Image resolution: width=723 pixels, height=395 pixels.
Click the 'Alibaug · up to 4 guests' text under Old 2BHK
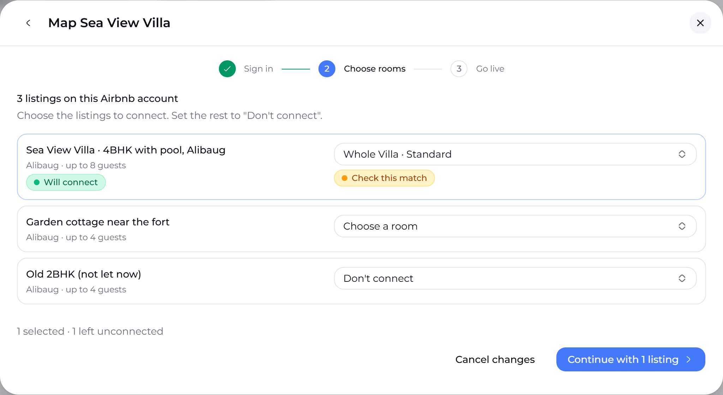76,290
